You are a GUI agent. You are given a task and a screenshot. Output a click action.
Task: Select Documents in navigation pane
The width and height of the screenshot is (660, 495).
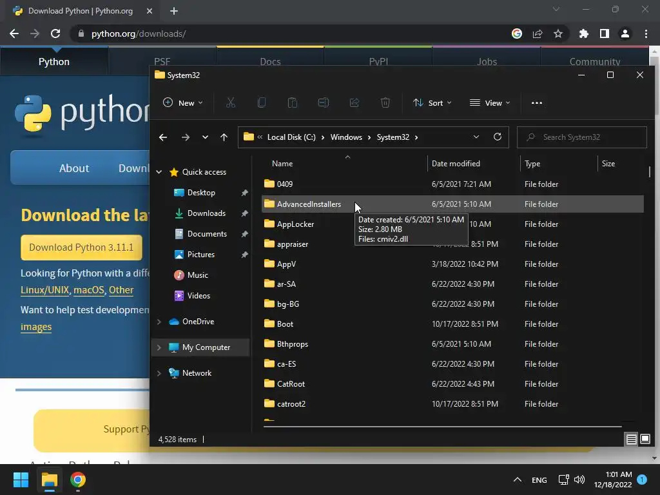207,233
